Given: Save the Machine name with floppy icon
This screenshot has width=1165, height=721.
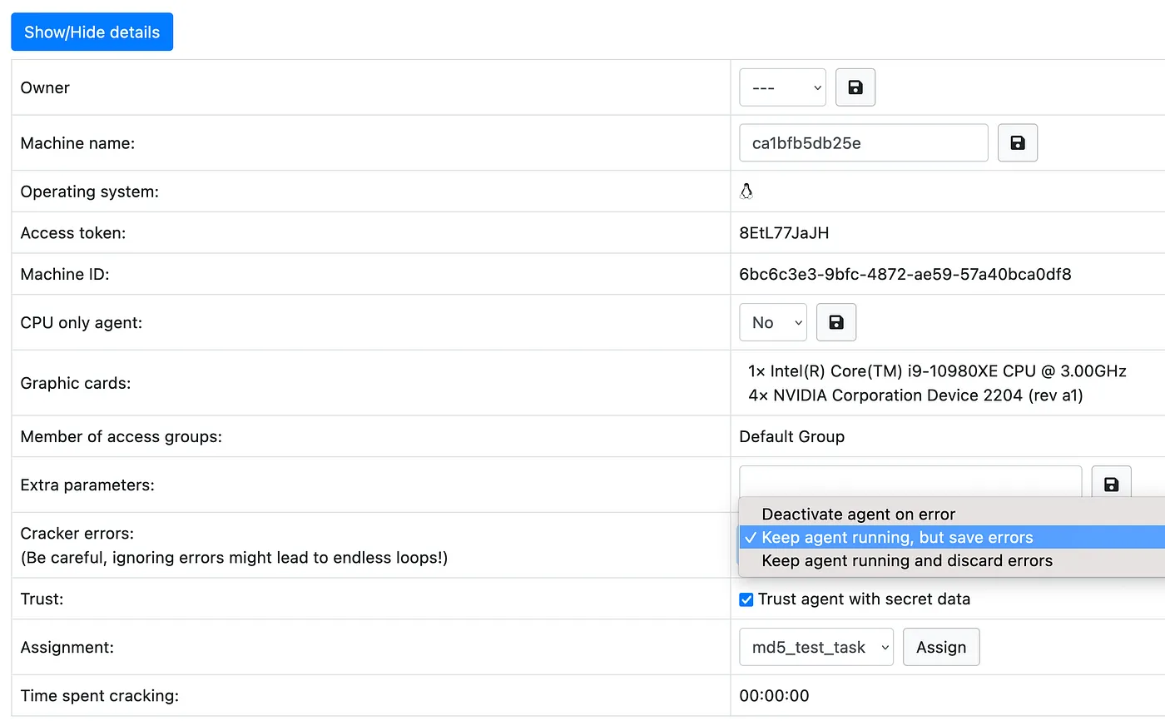Looking at the screenshot, I should click(1017, 143).
